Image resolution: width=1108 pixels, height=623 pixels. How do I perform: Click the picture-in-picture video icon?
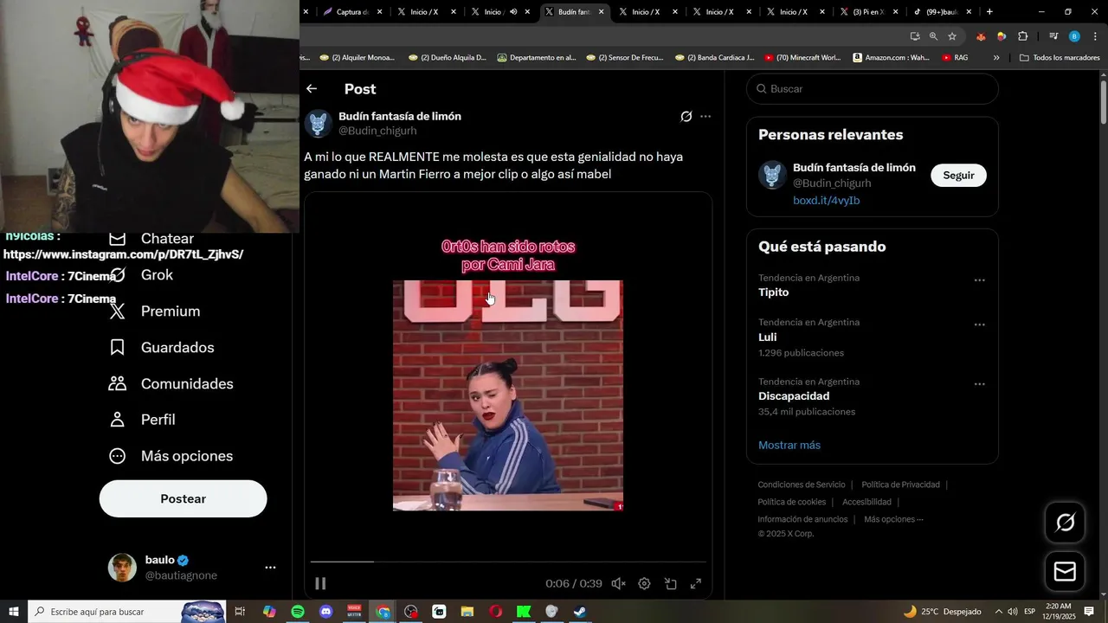[670, 584]
